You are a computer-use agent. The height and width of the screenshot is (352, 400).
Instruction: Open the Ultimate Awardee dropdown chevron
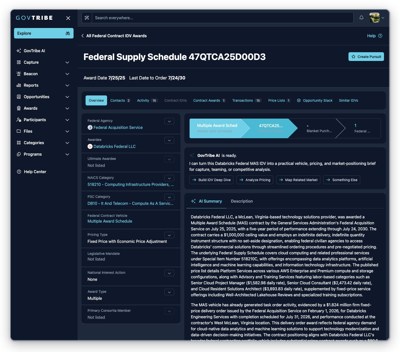(169, 159)
